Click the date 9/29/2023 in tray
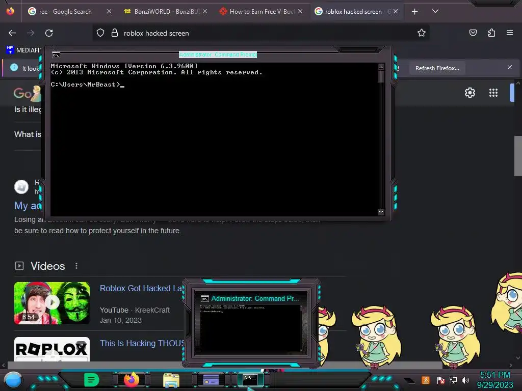The image size is (522, 391). 494,385
